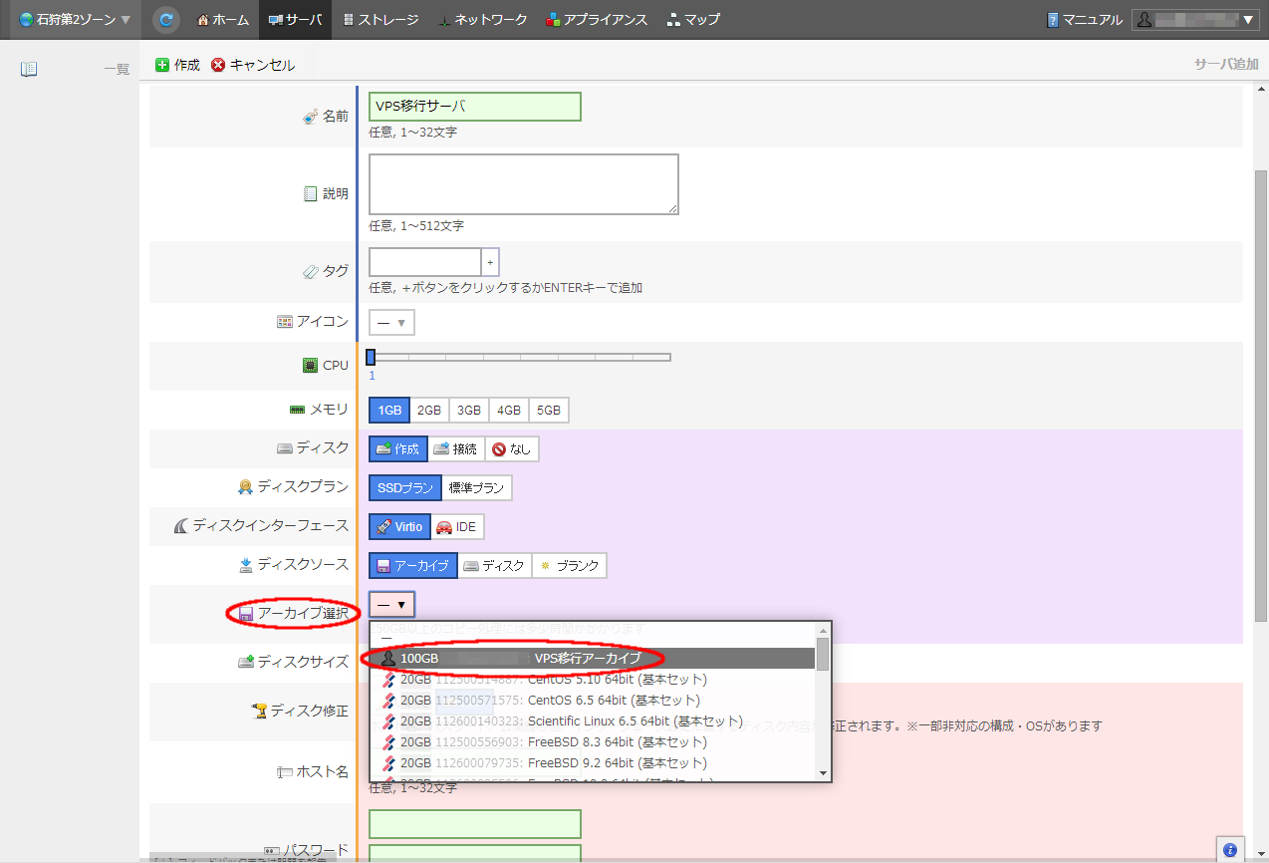Open the ストレージ tab
The height and width of the screenshot is (863, 1269).
380,19
